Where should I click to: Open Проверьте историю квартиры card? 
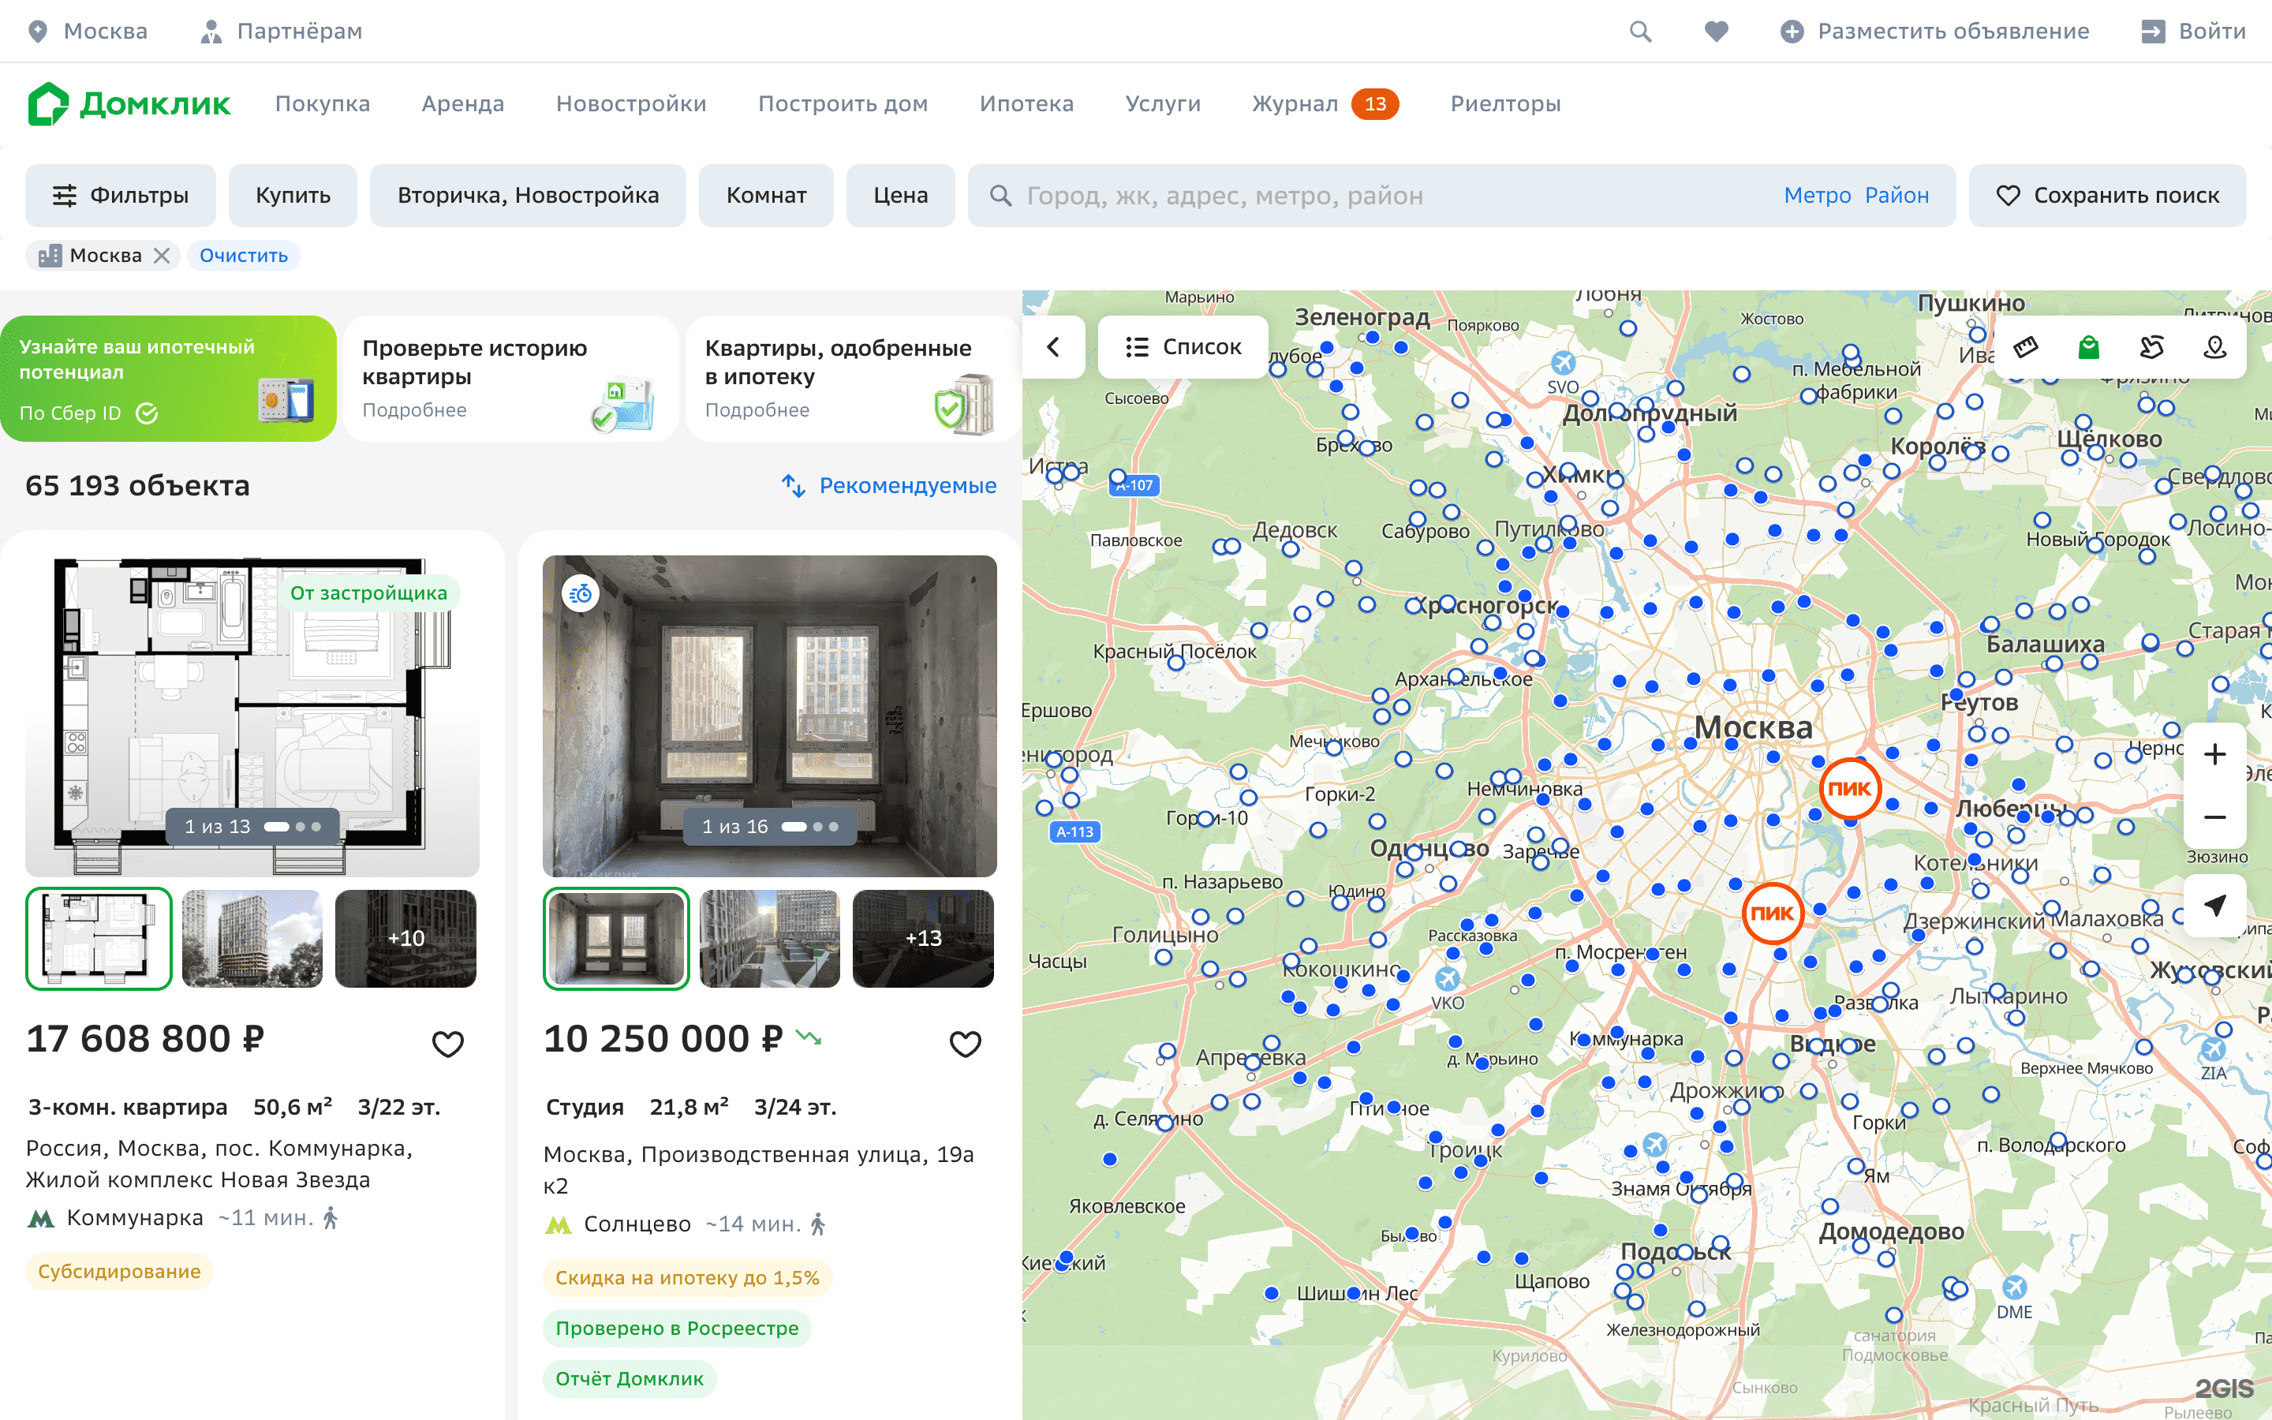510,379
